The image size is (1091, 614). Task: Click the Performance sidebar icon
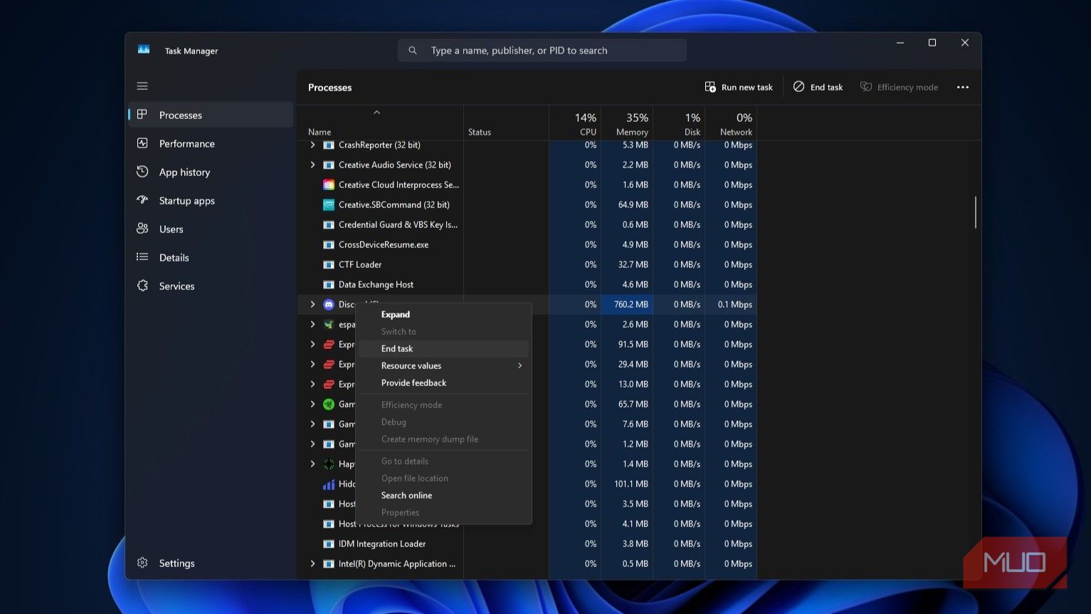tap(142, 143)
